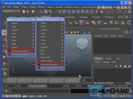This screenshot has height=99, width=133.
Task: Click select by component type icon
Action: pyautogui.click(x=50, y=12)
